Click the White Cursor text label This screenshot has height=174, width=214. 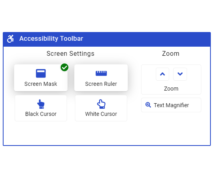coord(101,114)
